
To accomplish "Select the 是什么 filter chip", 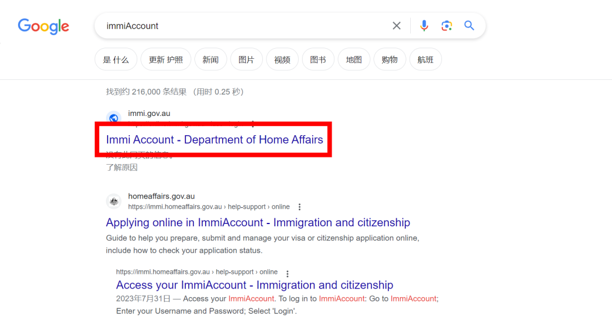I will (116, 59).
